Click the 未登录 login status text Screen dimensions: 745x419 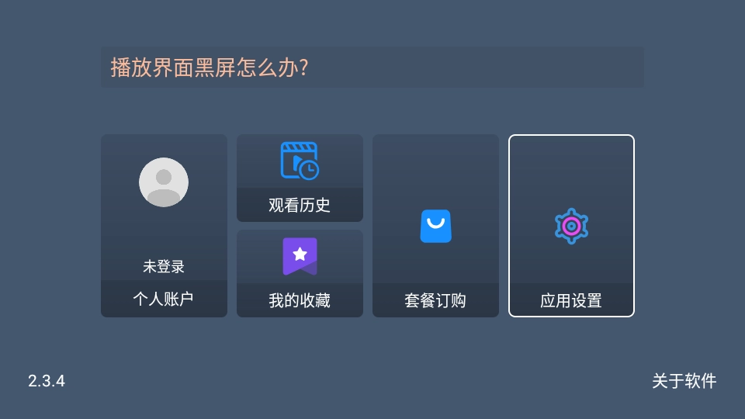164,266
